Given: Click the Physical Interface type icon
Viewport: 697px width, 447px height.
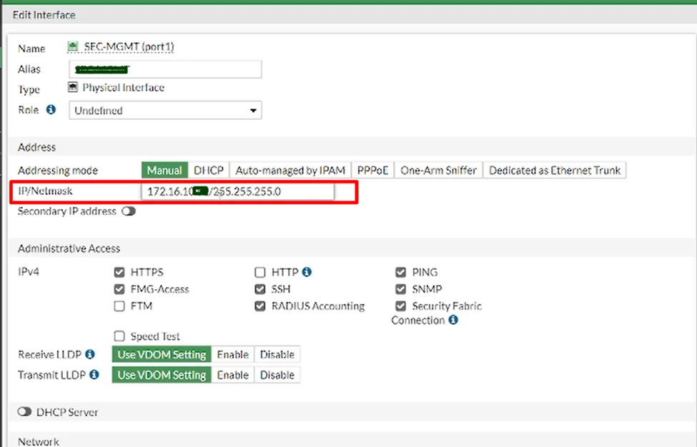Looking at the screenshot, I should click(x=72, y=87).
